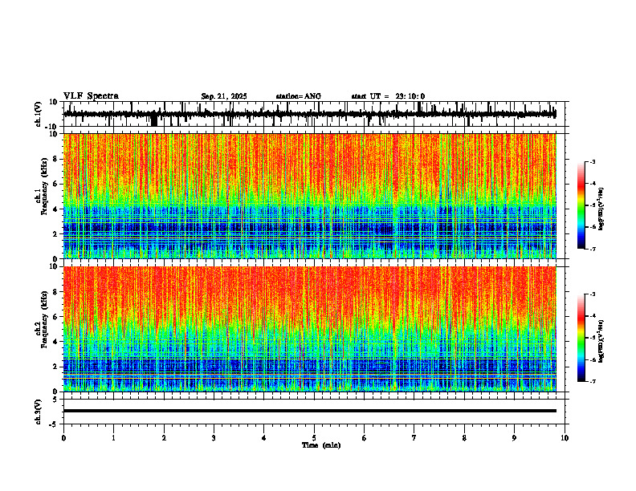636x491 pixels.
Task: Click the "station=ANG" header label
Action: [299, 96]
